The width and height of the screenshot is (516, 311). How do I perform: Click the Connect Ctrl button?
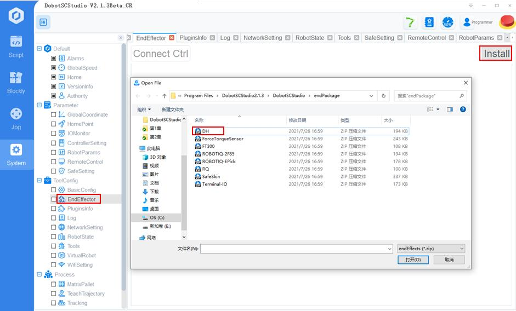[x=161, y=54]
